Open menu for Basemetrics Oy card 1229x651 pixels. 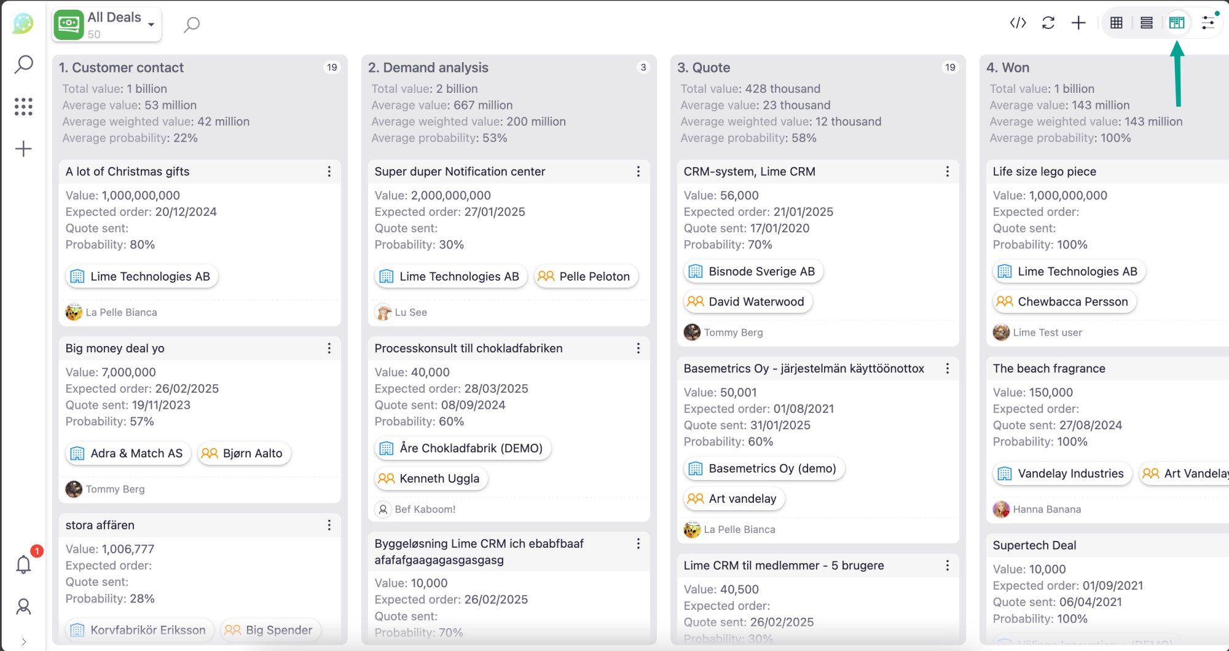948,368
